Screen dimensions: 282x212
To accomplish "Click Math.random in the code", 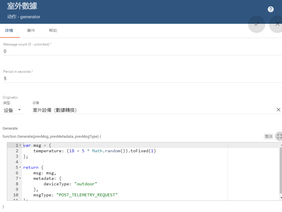I will pyautogui.click(x=106, y=151).
